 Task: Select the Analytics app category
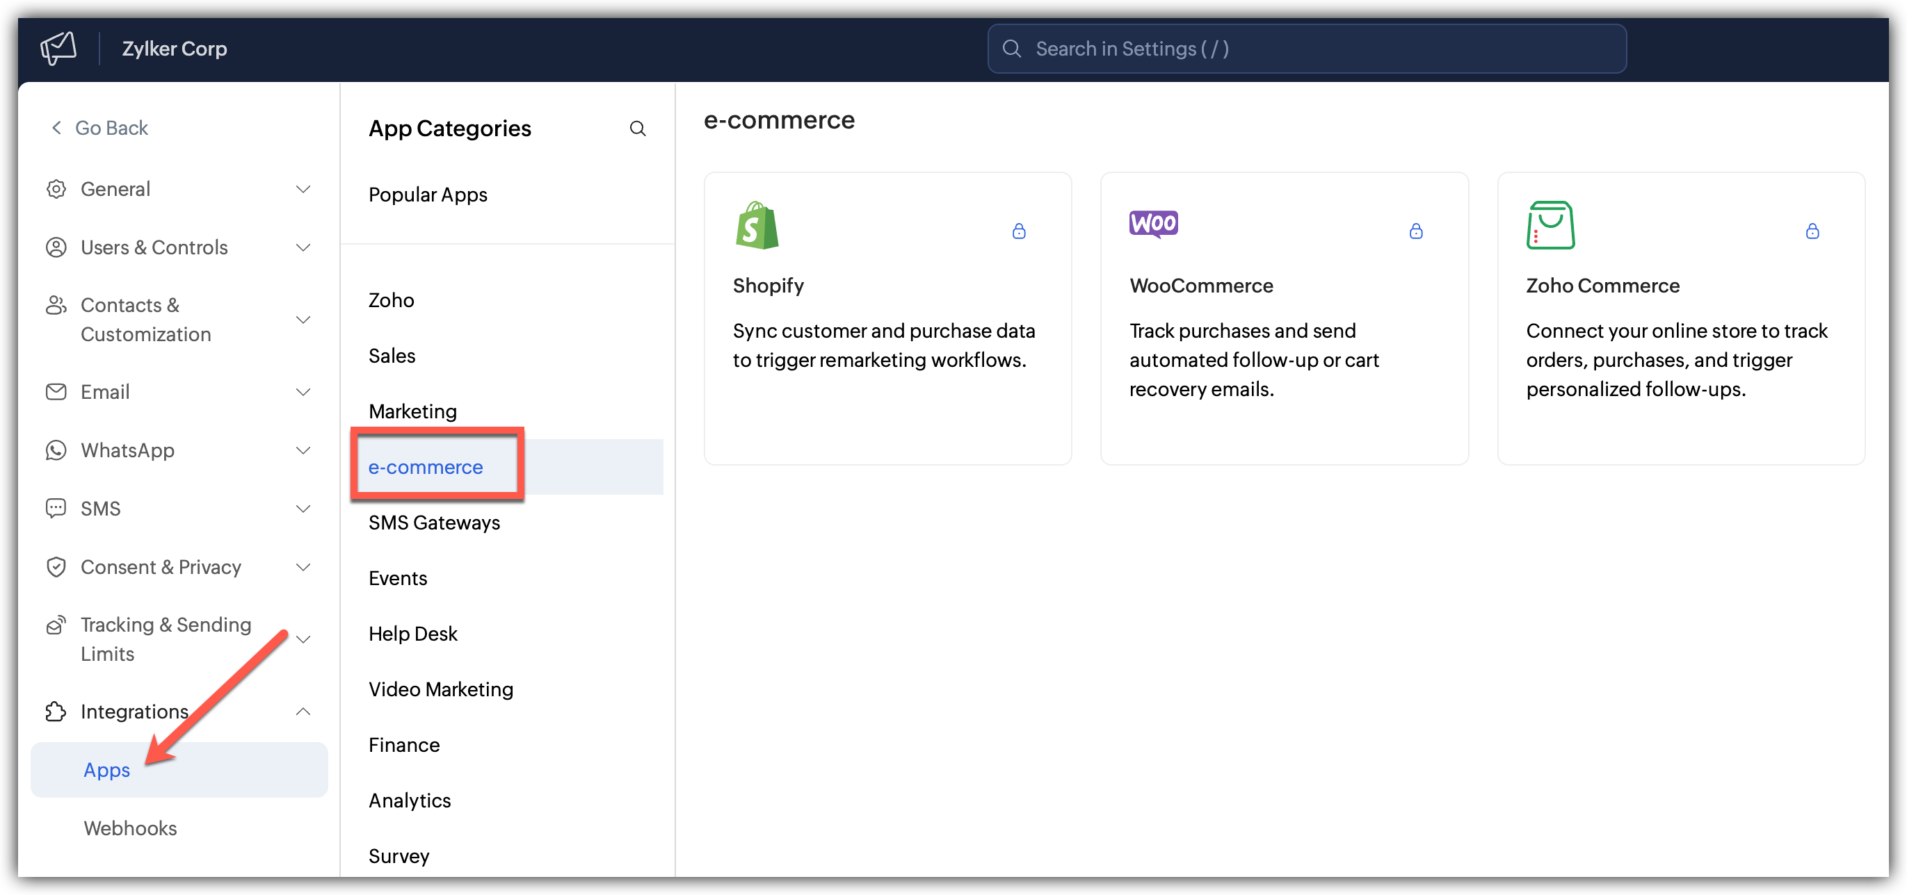[410, 800]
